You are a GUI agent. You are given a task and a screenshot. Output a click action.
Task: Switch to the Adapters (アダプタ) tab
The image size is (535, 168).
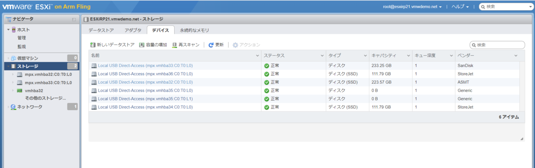(x=133, y=30)
